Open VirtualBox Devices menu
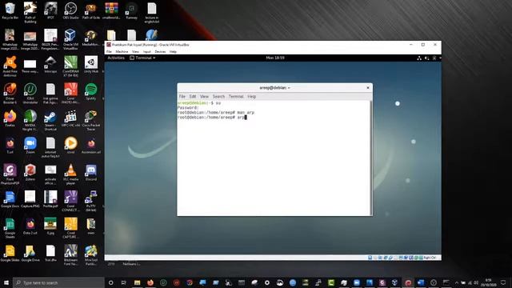This screenshot has width=512, height=288. tap(160, 51)
